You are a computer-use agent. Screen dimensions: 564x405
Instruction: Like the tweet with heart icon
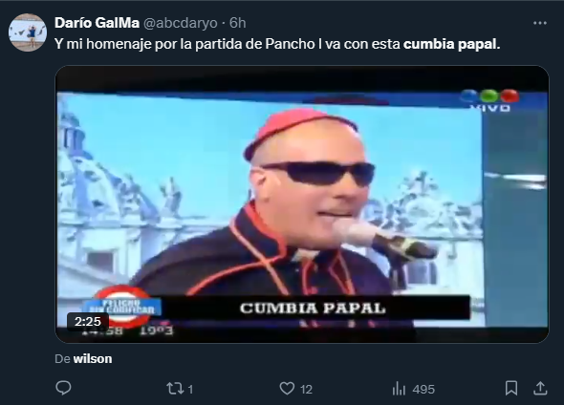[287, 389]
